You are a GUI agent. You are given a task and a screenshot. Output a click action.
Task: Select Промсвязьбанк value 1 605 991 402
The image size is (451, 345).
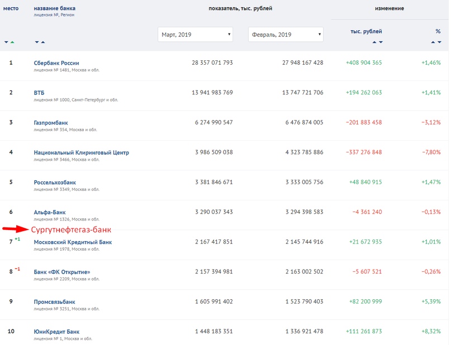pyautogui.click(x=214, y=301)
